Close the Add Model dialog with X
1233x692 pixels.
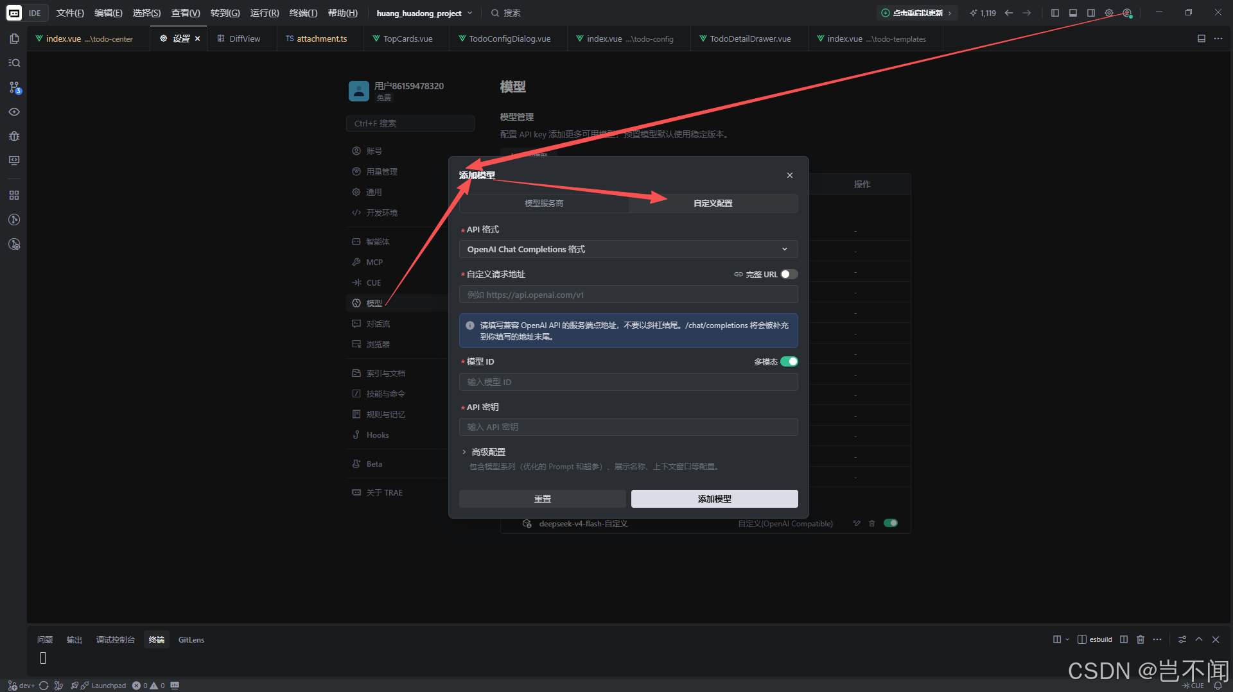790,175
